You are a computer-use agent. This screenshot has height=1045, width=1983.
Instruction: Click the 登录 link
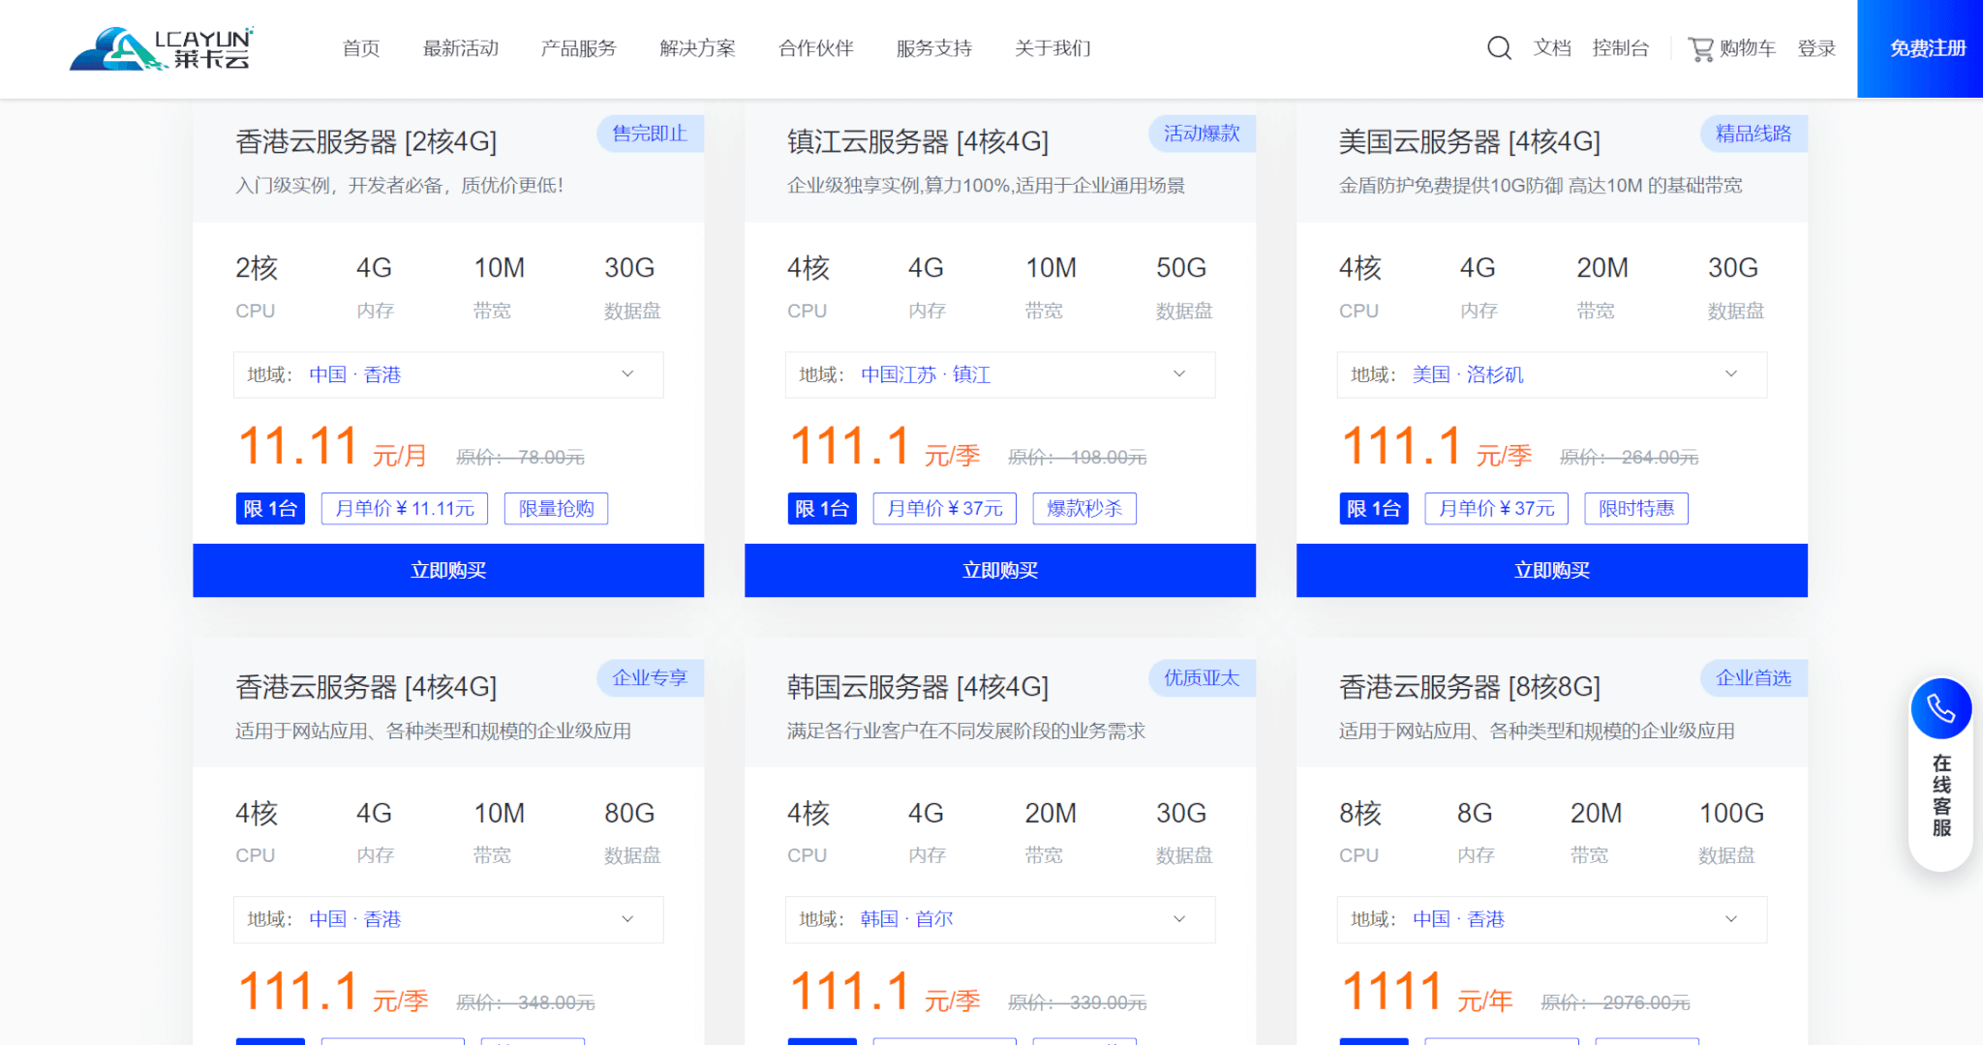1816,48
